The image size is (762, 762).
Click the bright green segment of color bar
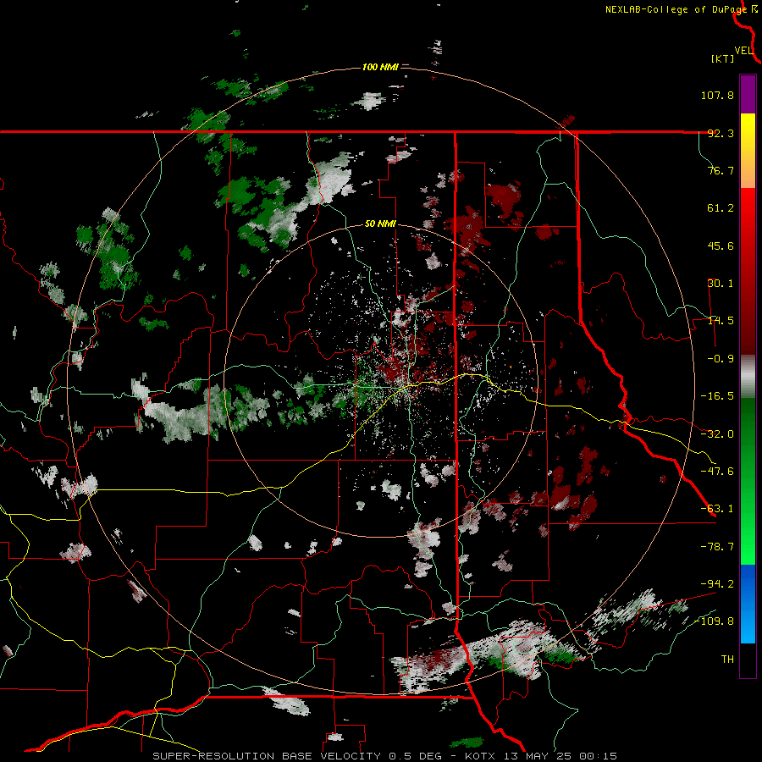[748, 481]
